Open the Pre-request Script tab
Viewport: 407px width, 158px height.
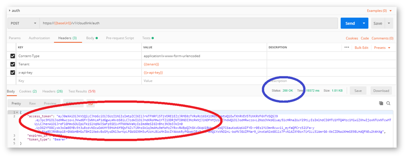tap(120, 38)
